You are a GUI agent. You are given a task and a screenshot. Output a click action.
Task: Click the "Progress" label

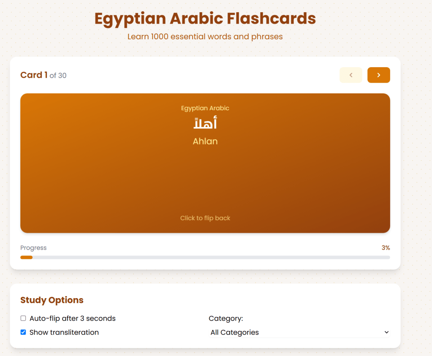pos(33,248)
